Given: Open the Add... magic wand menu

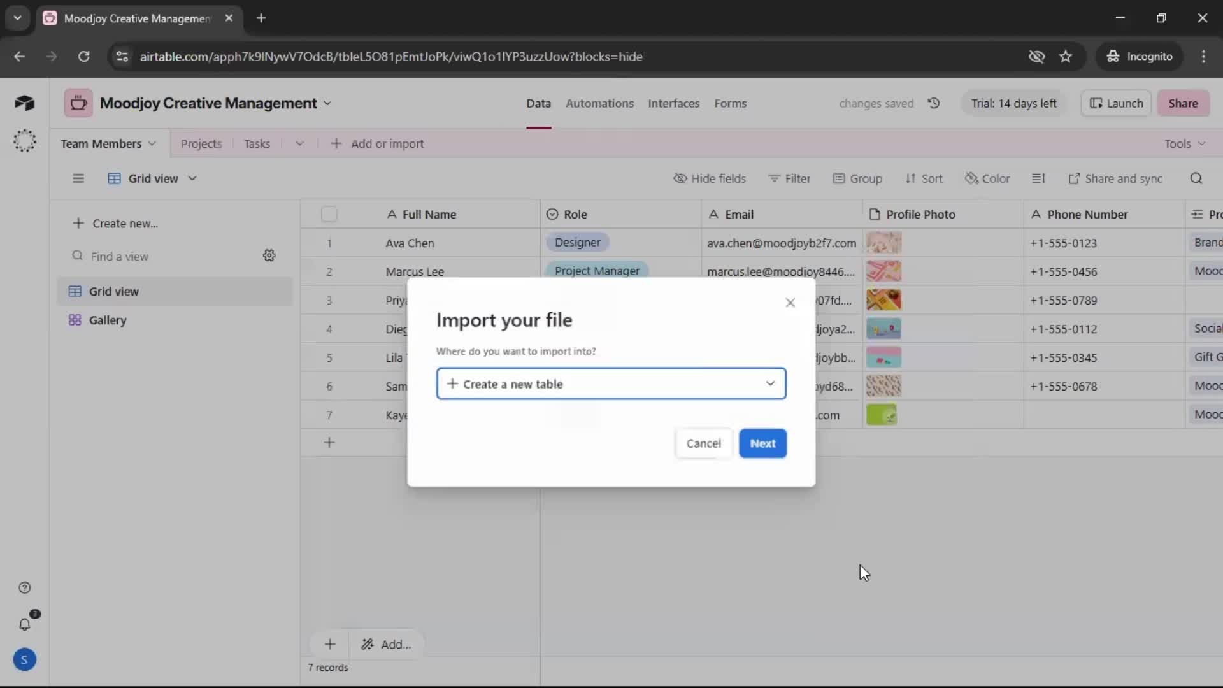Looking at the screenshot, I should click(x=386, y=644).
